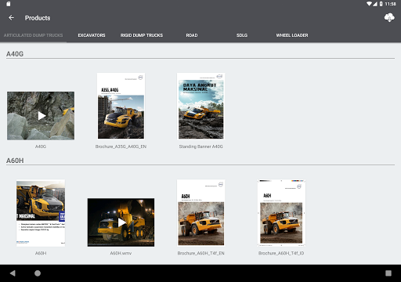Click the A40G section heading

(x=15, y=54)
